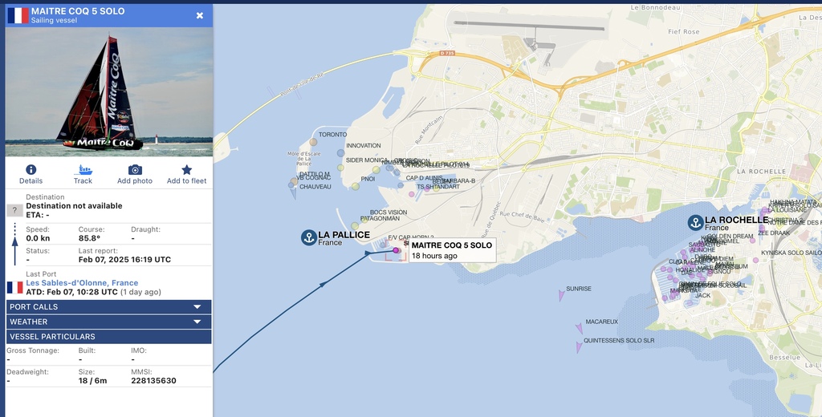Add vessel to fleet star icon

pos(186,169)
